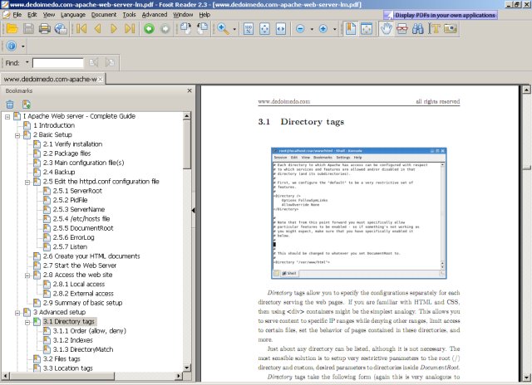Image resolution: width=532 pixels, height=385 pixels.
Task: Open the 2.5.5 DocumentRoot bookmark
Action: pyautogui.click(x=83, y=228)
